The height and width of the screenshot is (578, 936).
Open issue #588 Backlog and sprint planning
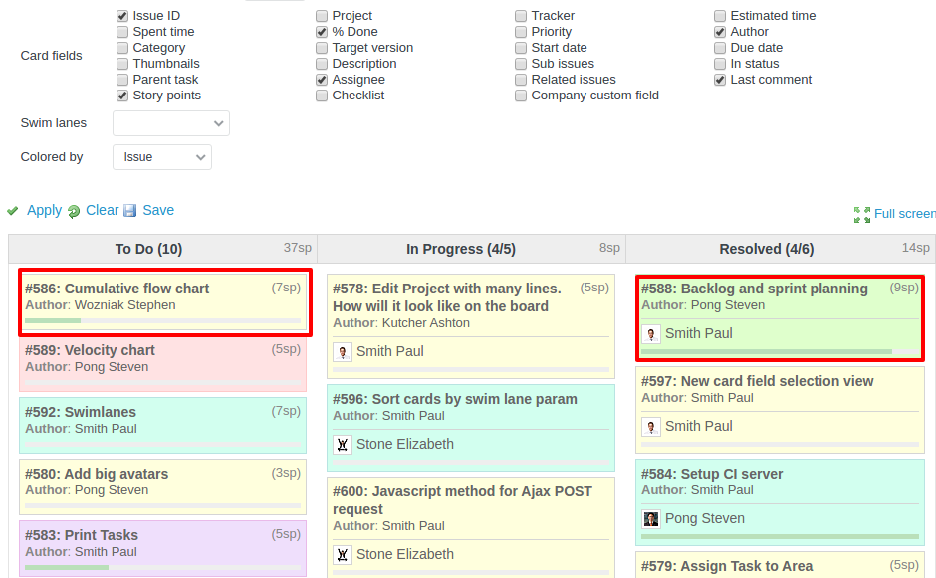(755, 289)
